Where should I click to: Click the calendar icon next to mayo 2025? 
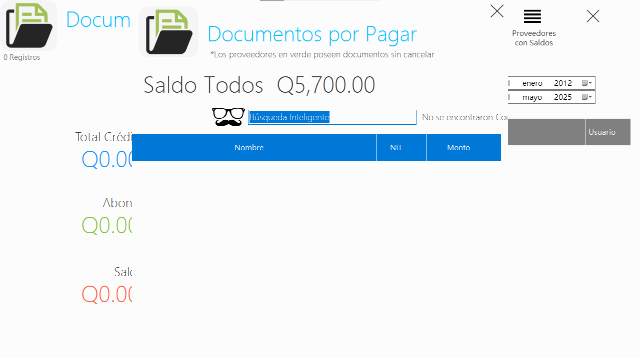point(585,97)
